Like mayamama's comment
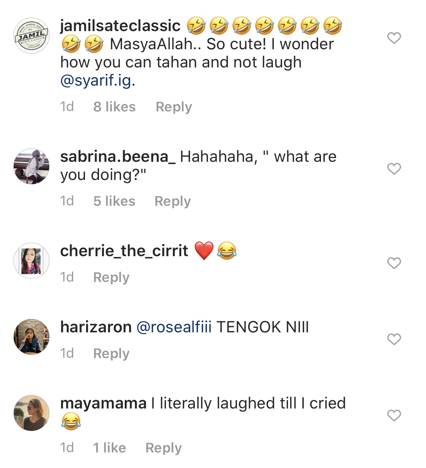This screenshot has height=468, width=426. tap(394, 415)
